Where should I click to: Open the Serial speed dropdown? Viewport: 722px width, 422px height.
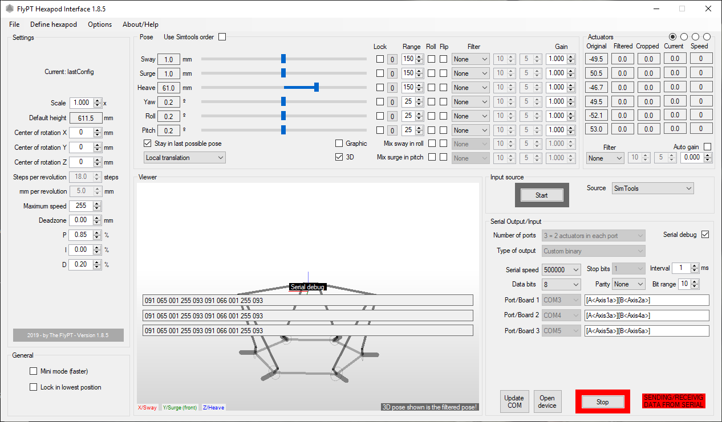(561, 269)
